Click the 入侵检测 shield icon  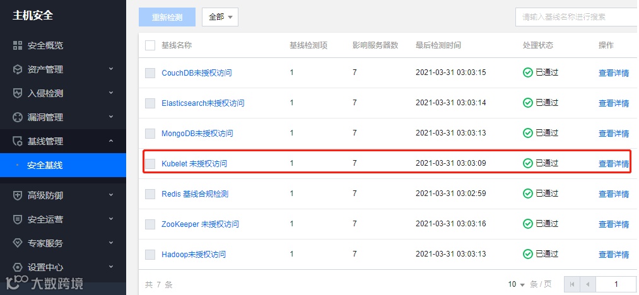[x=18, y=93]
